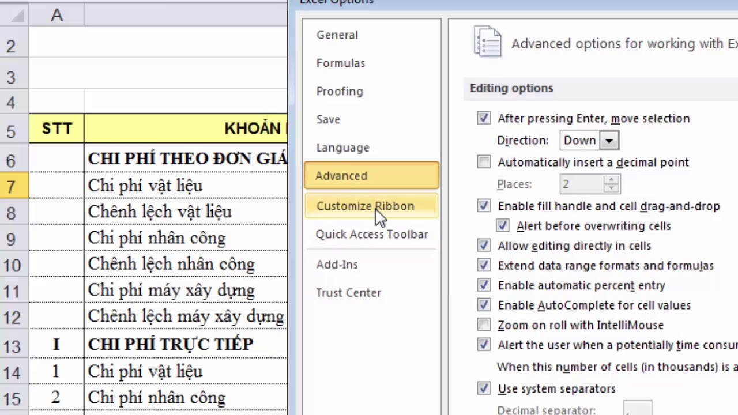This screenshot has width=738, height=415.
Task: Click cell 'Chi phí máy xây dựng'
Action: 186,290
